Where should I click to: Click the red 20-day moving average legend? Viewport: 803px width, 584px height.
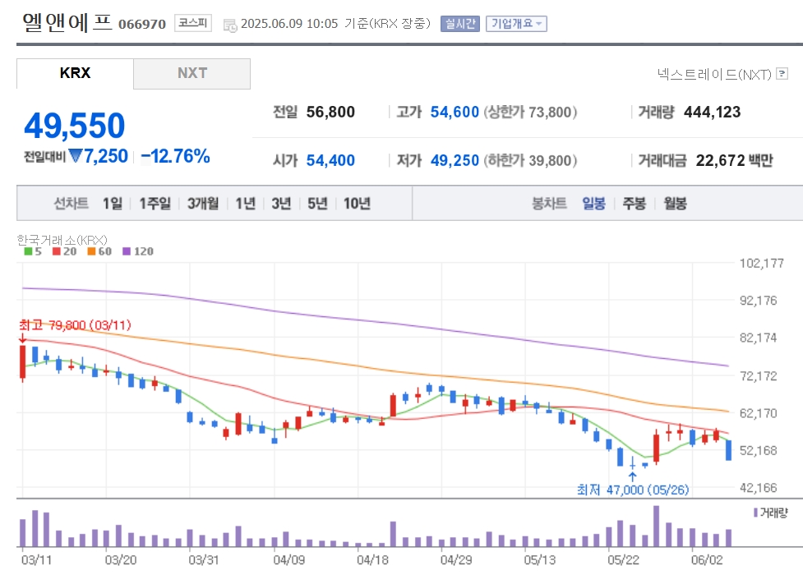coord(65,251)
